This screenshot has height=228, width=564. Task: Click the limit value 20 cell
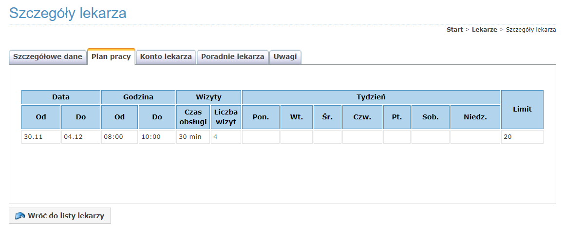click(x=522, y=137)
